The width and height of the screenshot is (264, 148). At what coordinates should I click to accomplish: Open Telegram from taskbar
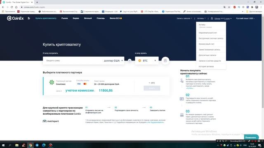click(x=37, y=145)
